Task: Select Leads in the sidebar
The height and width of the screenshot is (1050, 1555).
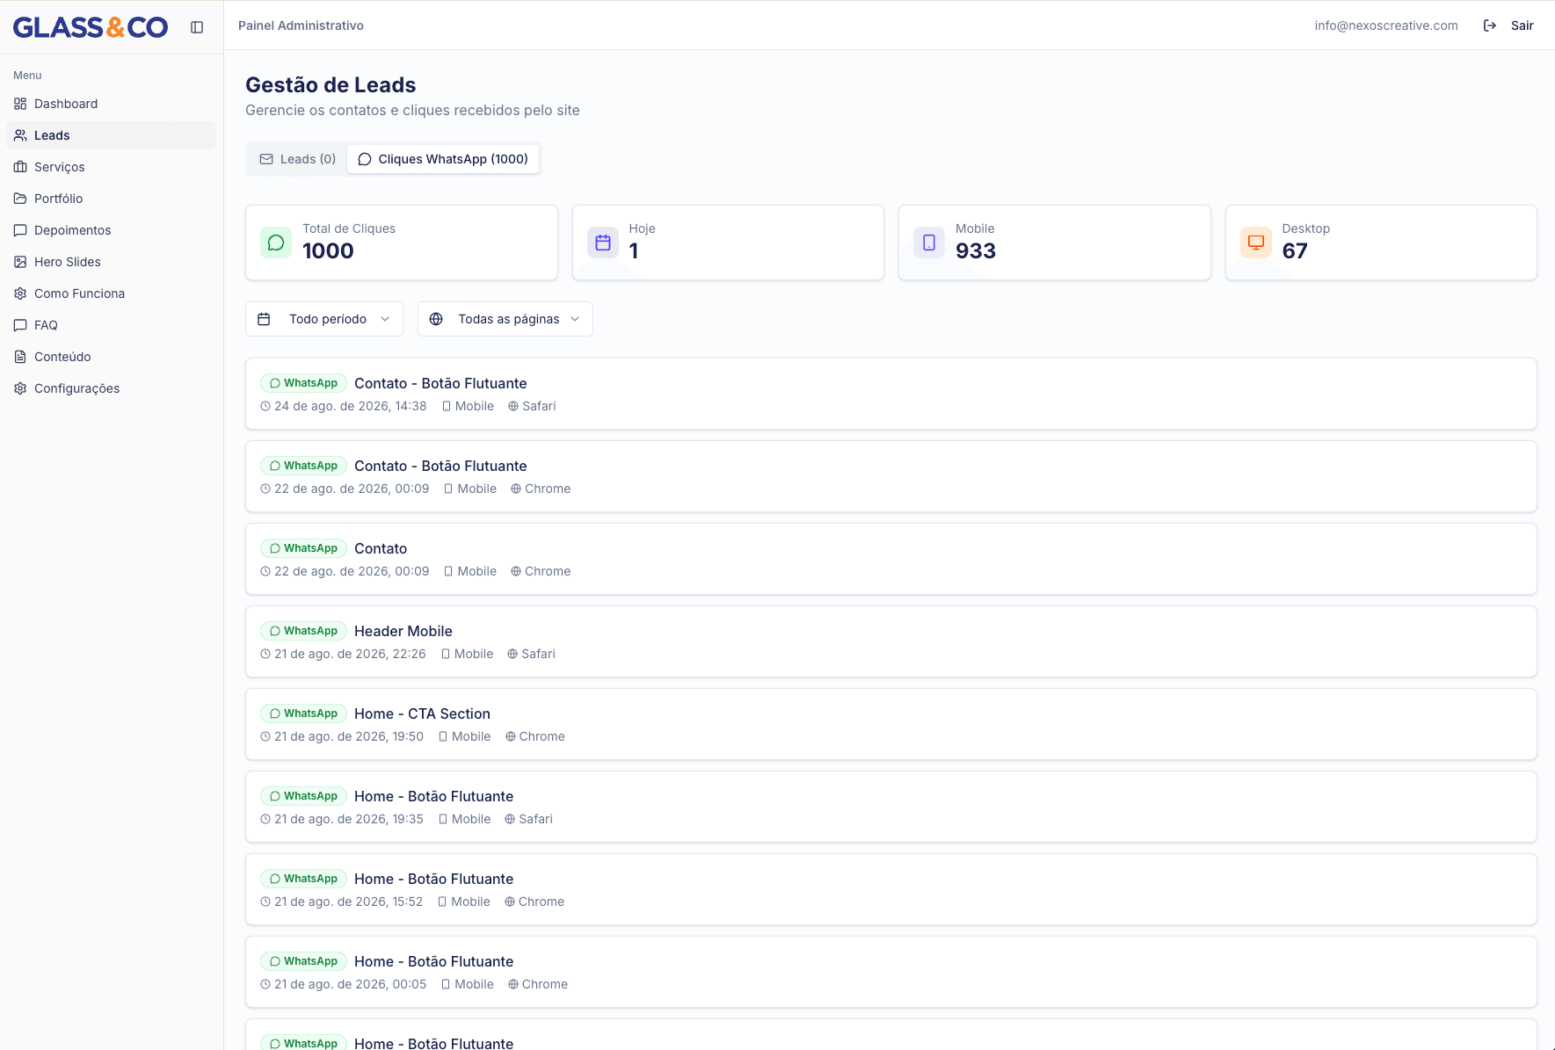Action: pyautogui.click(x=111, y=135)
